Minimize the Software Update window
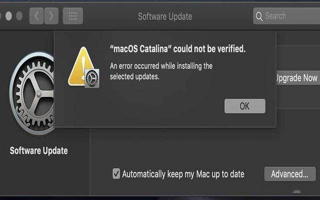This screenshot has height=200, width=320. 8,16
